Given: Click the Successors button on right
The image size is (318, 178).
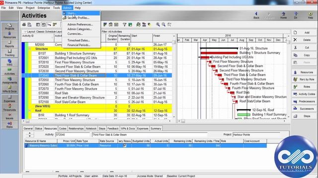Looking at the screenshot, I should tap(304, 109).
